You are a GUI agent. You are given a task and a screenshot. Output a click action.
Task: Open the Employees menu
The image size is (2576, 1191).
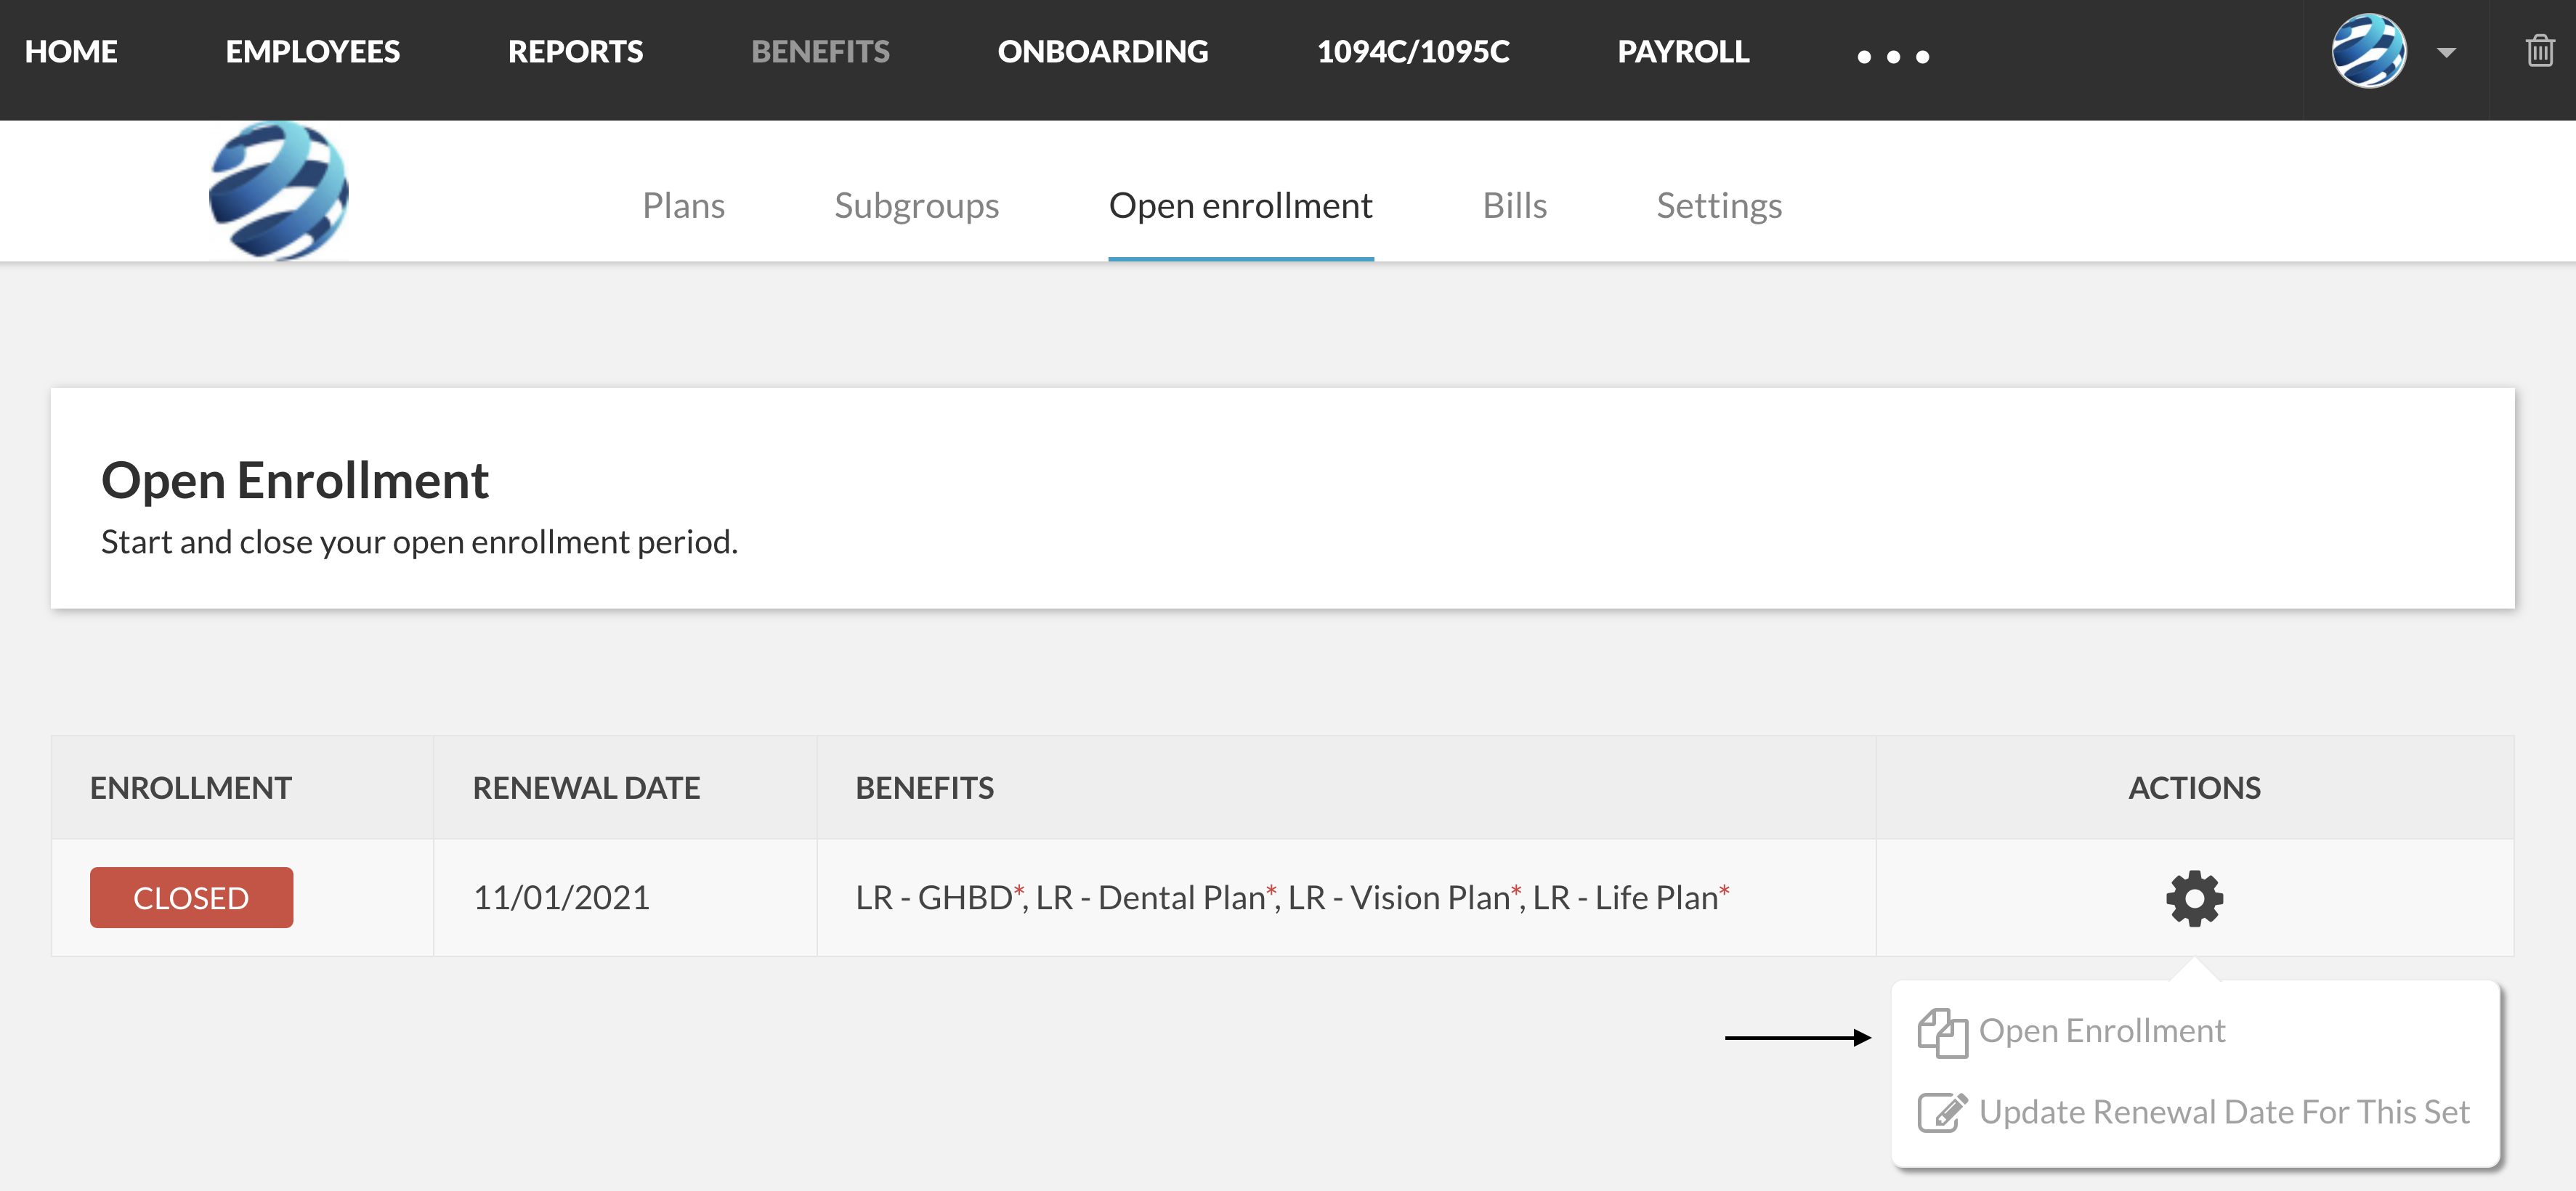tap(312, 51)
